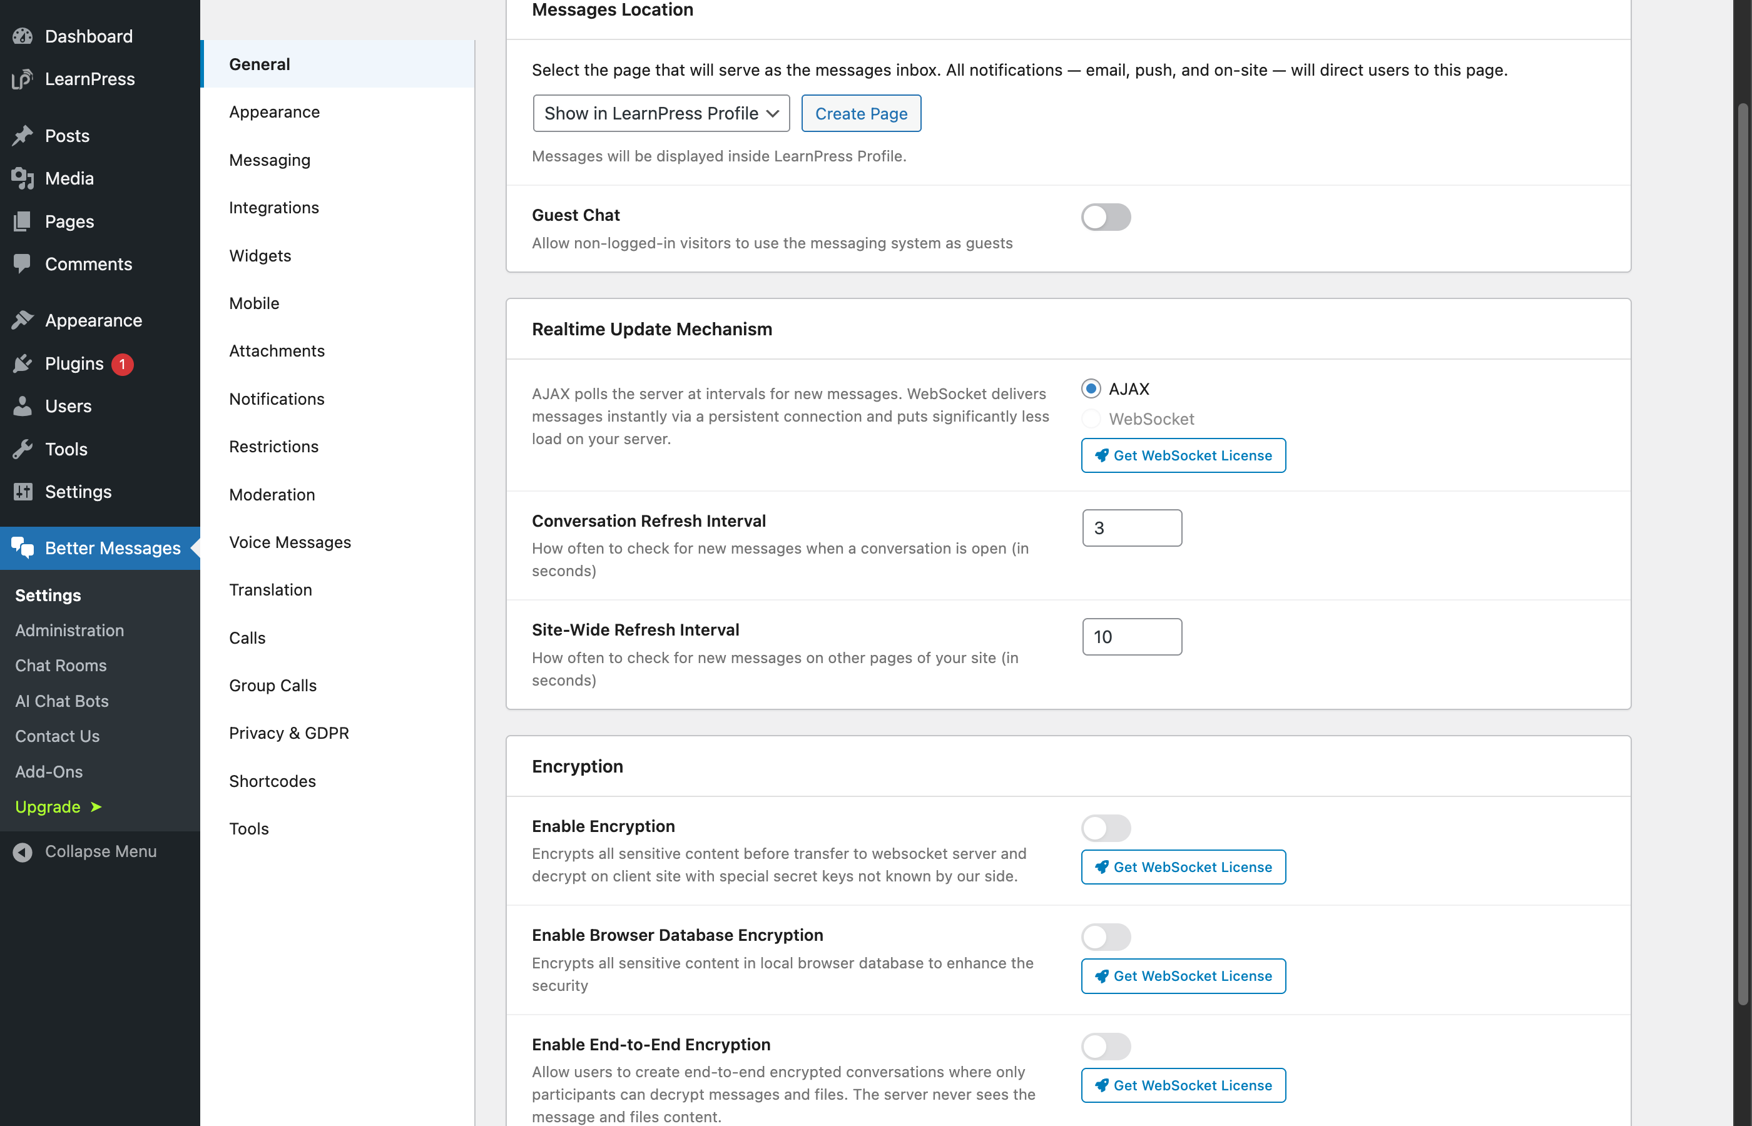1752x1126 pixels.
Task: Open the Privacy & GDPR settings tab
Action: [338, 733]
